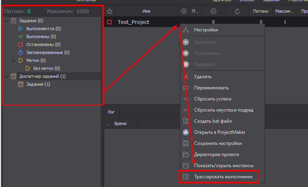Screen dimensions: 308x187
Task: Click Удалить in the context menu
Action: coord(202,77)
